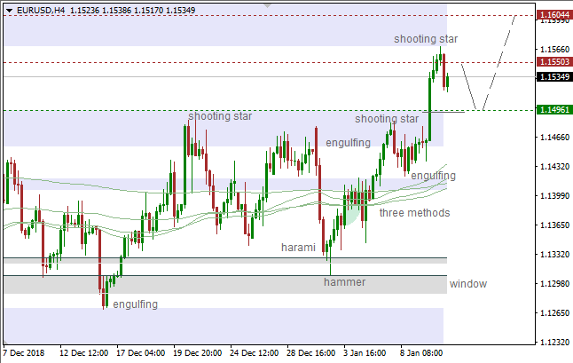Select the 'harami' pattern label

297,247
